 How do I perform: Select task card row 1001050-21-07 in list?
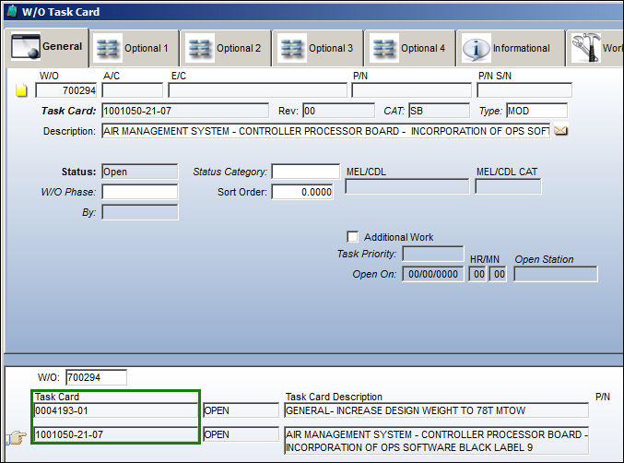(115, 434)
